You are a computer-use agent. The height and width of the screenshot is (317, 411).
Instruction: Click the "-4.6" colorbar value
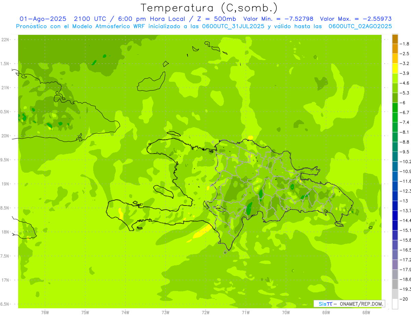tap(405, 83)
